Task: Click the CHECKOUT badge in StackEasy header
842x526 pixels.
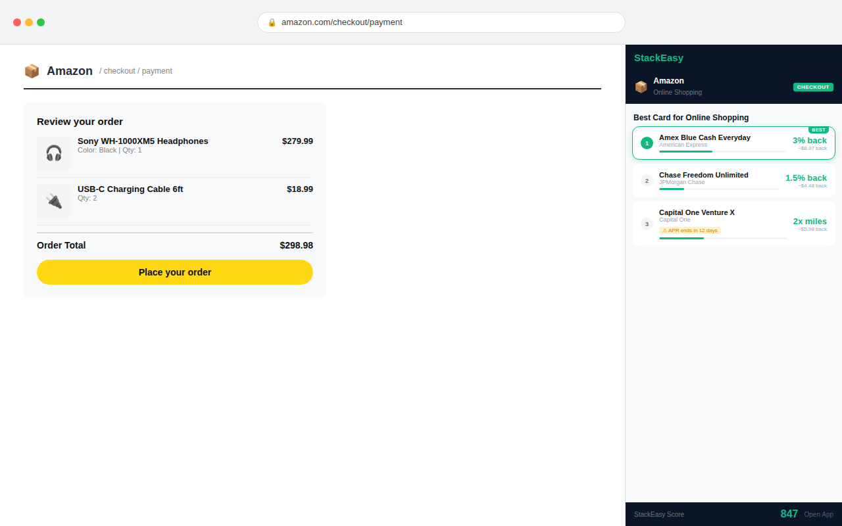Action: (x=813, y=87)
